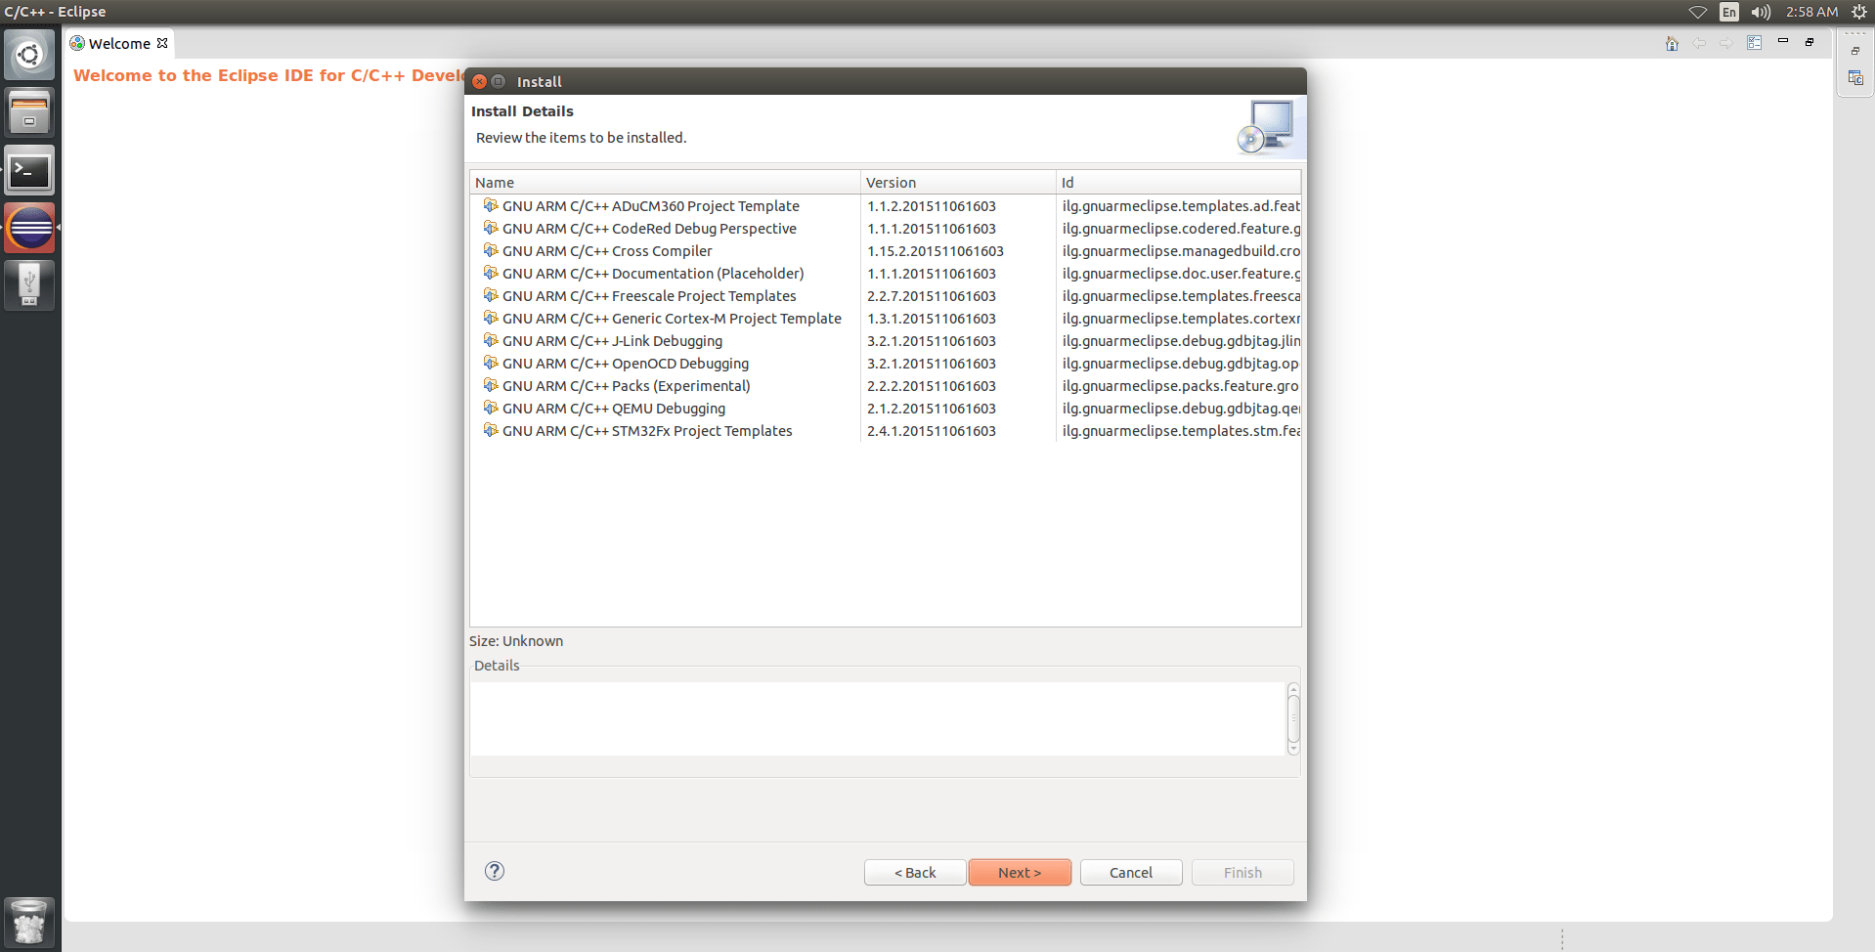Image resolution: width=1875 pixels, height=952 pixels.
Task: Select GNU ARM C/C++ CodeRed Debug Perspective
Action: point(649,229)
